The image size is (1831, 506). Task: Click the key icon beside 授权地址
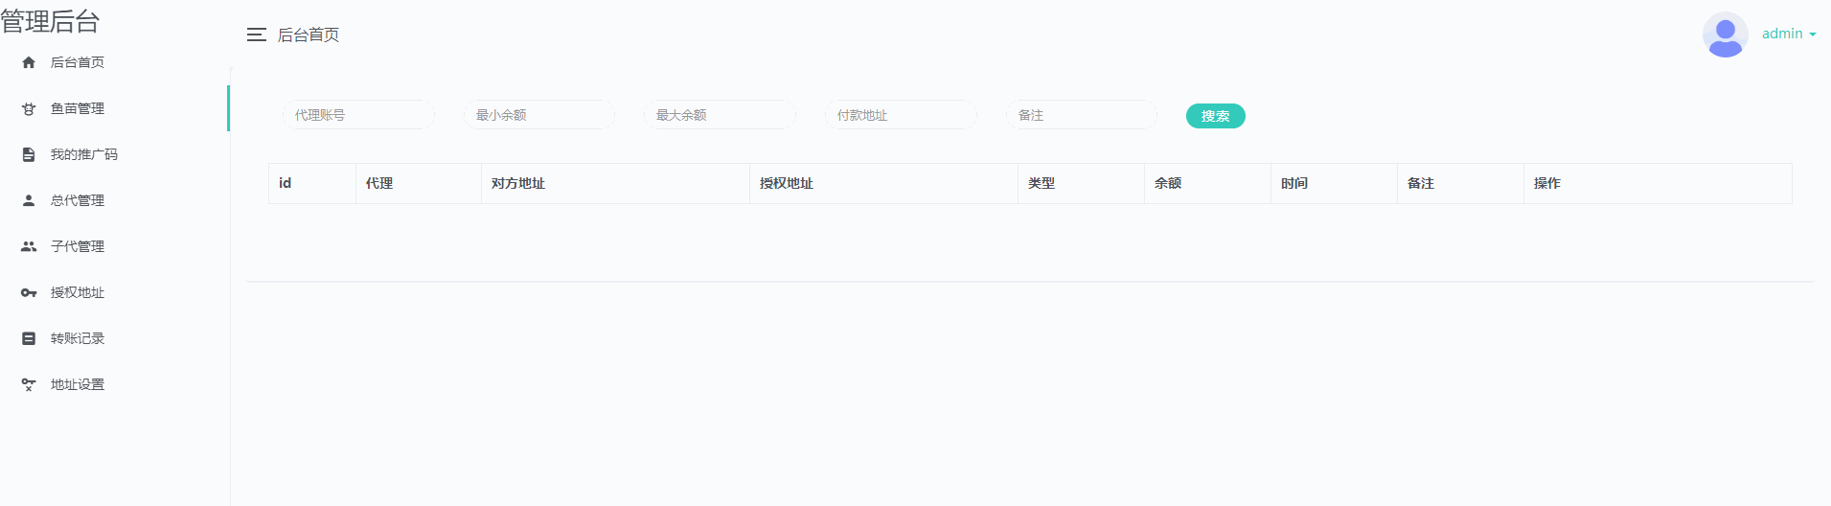29,292
